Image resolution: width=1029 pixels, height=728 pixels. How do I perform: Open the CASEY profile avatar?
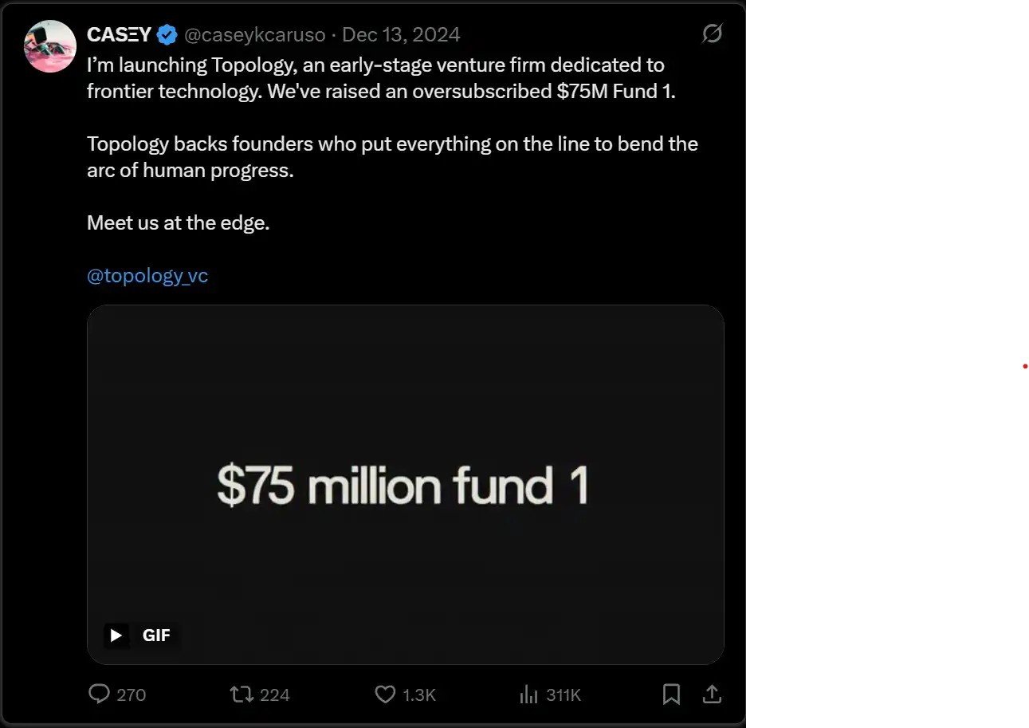click(x=51, y=47)
